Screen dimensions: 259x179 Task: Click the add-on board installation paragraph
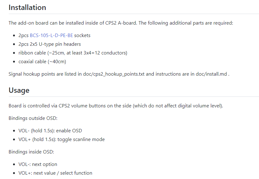121,23
